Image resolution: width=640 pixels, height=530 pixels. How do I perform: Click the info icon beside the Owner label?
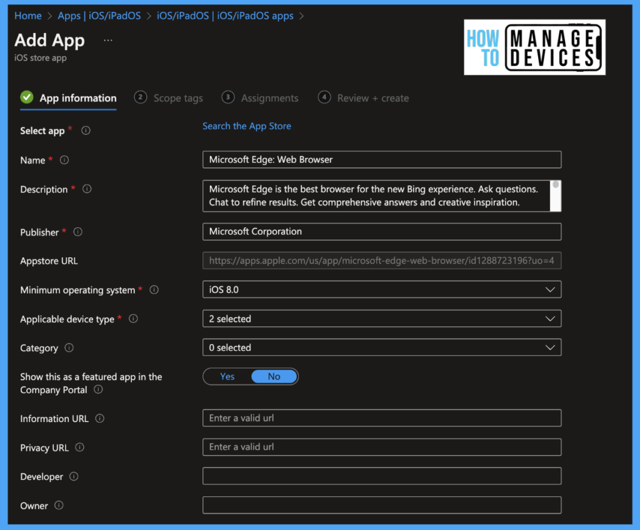[x=59, y=505]
